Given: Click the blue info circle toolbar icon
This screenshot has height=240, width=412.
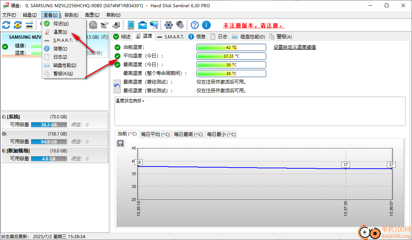Looking at the screenshot, I should [206, 25].
